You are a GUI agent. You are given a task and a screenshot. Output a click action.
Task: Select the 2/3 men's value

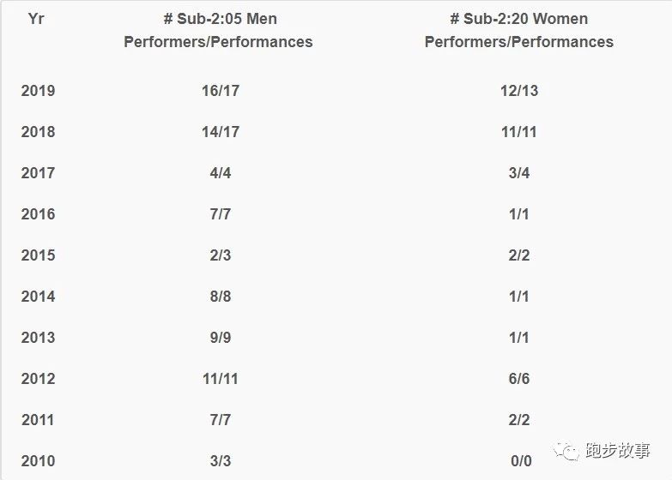click(220, 255)
